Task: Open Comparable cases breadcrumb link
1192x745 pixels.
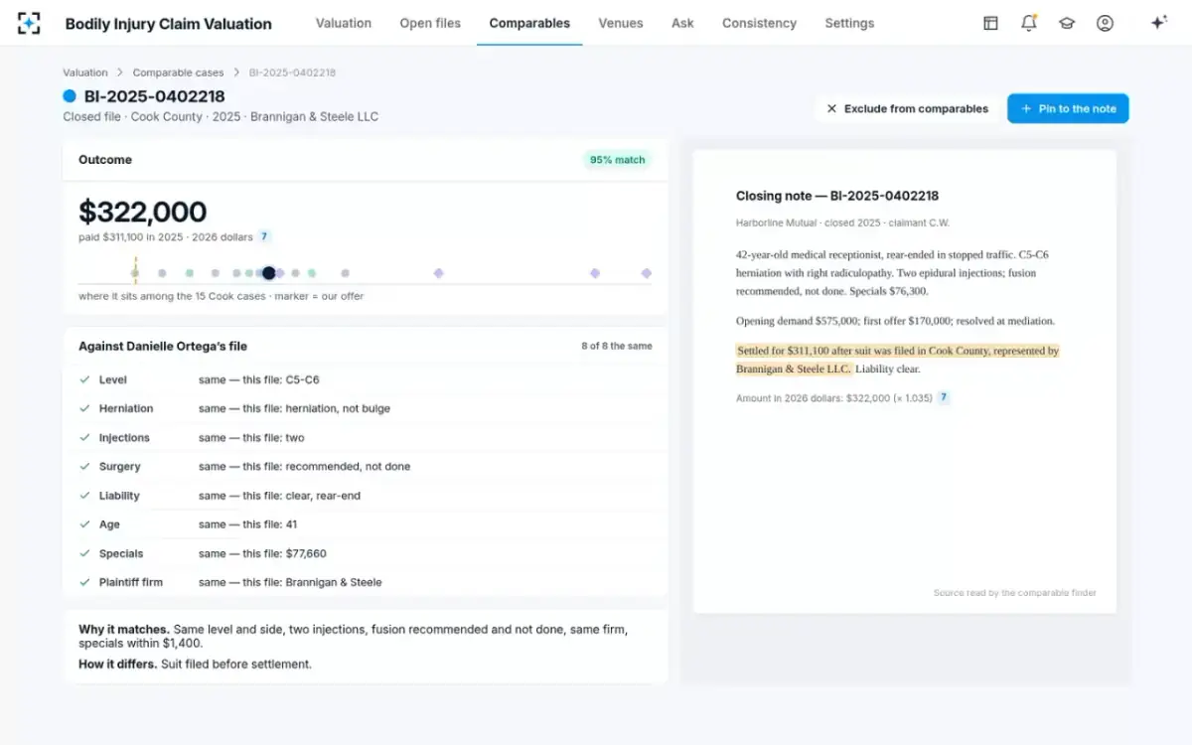Action: pyautogui.click(x=179, y=73)
